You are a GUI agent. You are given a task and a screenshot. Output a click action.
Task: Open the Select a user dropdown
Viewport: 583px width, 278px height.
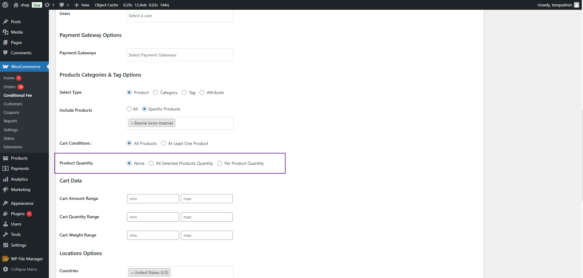(180, 16)
